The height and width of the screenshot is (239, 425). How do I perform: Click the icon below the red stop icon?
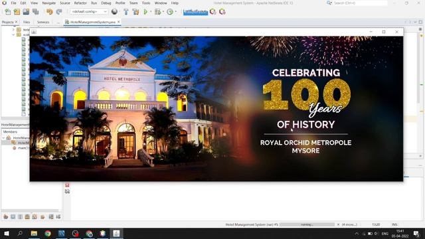coord(67,191)
